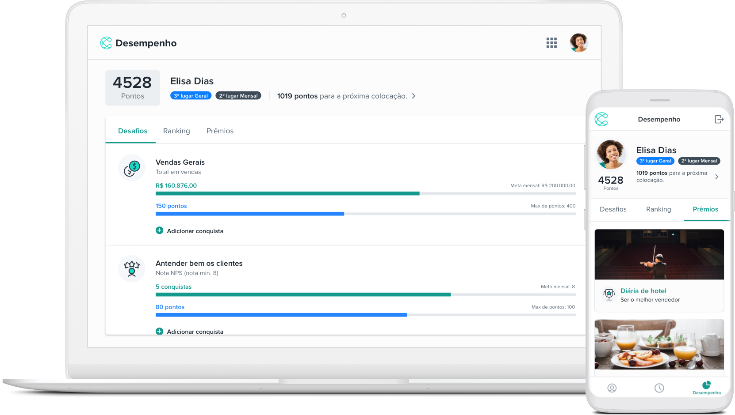The width and height of the screenshot is (735, 415).
Task: Click the 2º lugar Mensal badge on laptop
Action: click(x=238, y=96)
